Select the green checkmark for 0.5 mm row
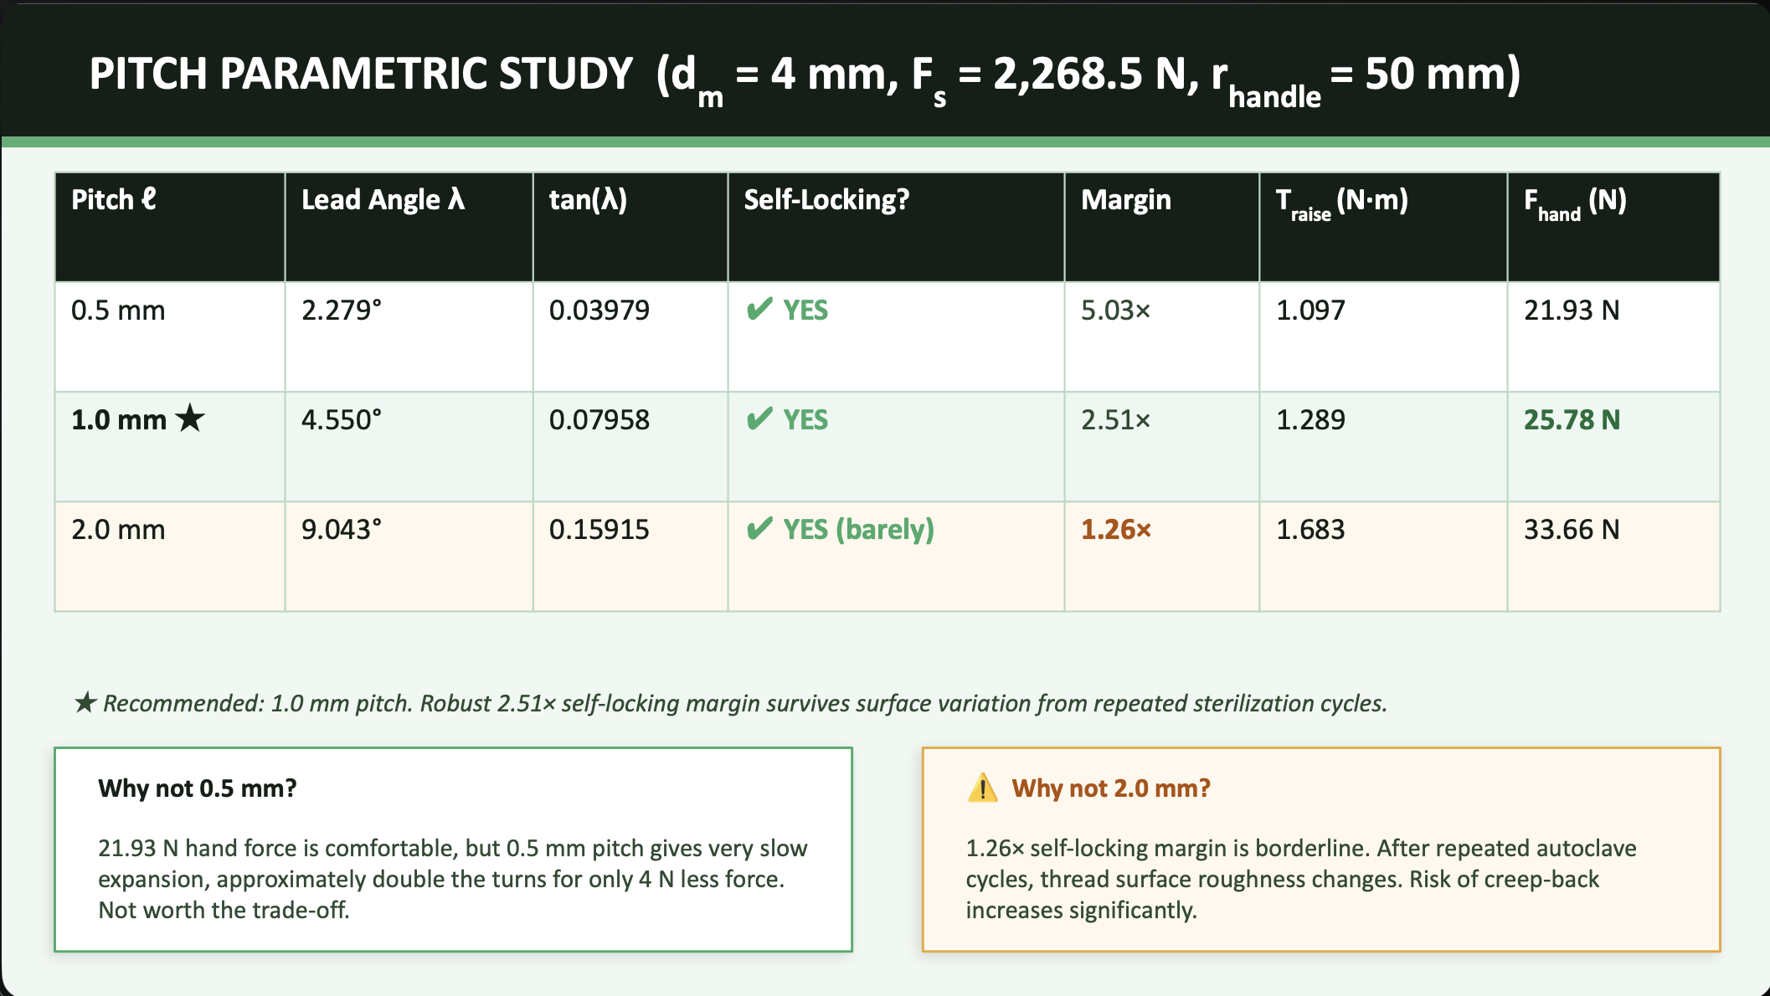1770x996 pixels. 759,310
